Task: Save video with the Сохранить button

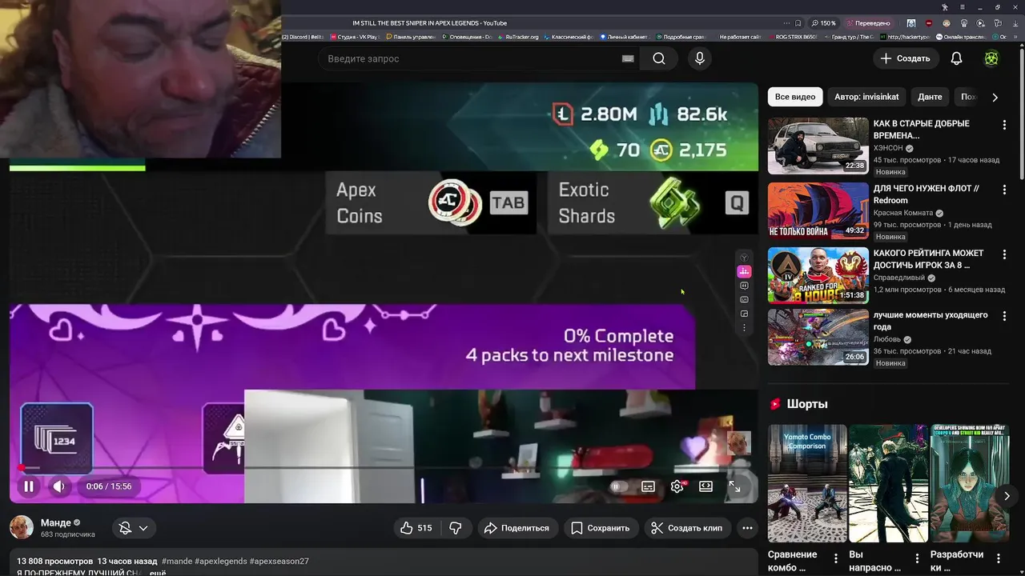Action: [x=601, y=528]
